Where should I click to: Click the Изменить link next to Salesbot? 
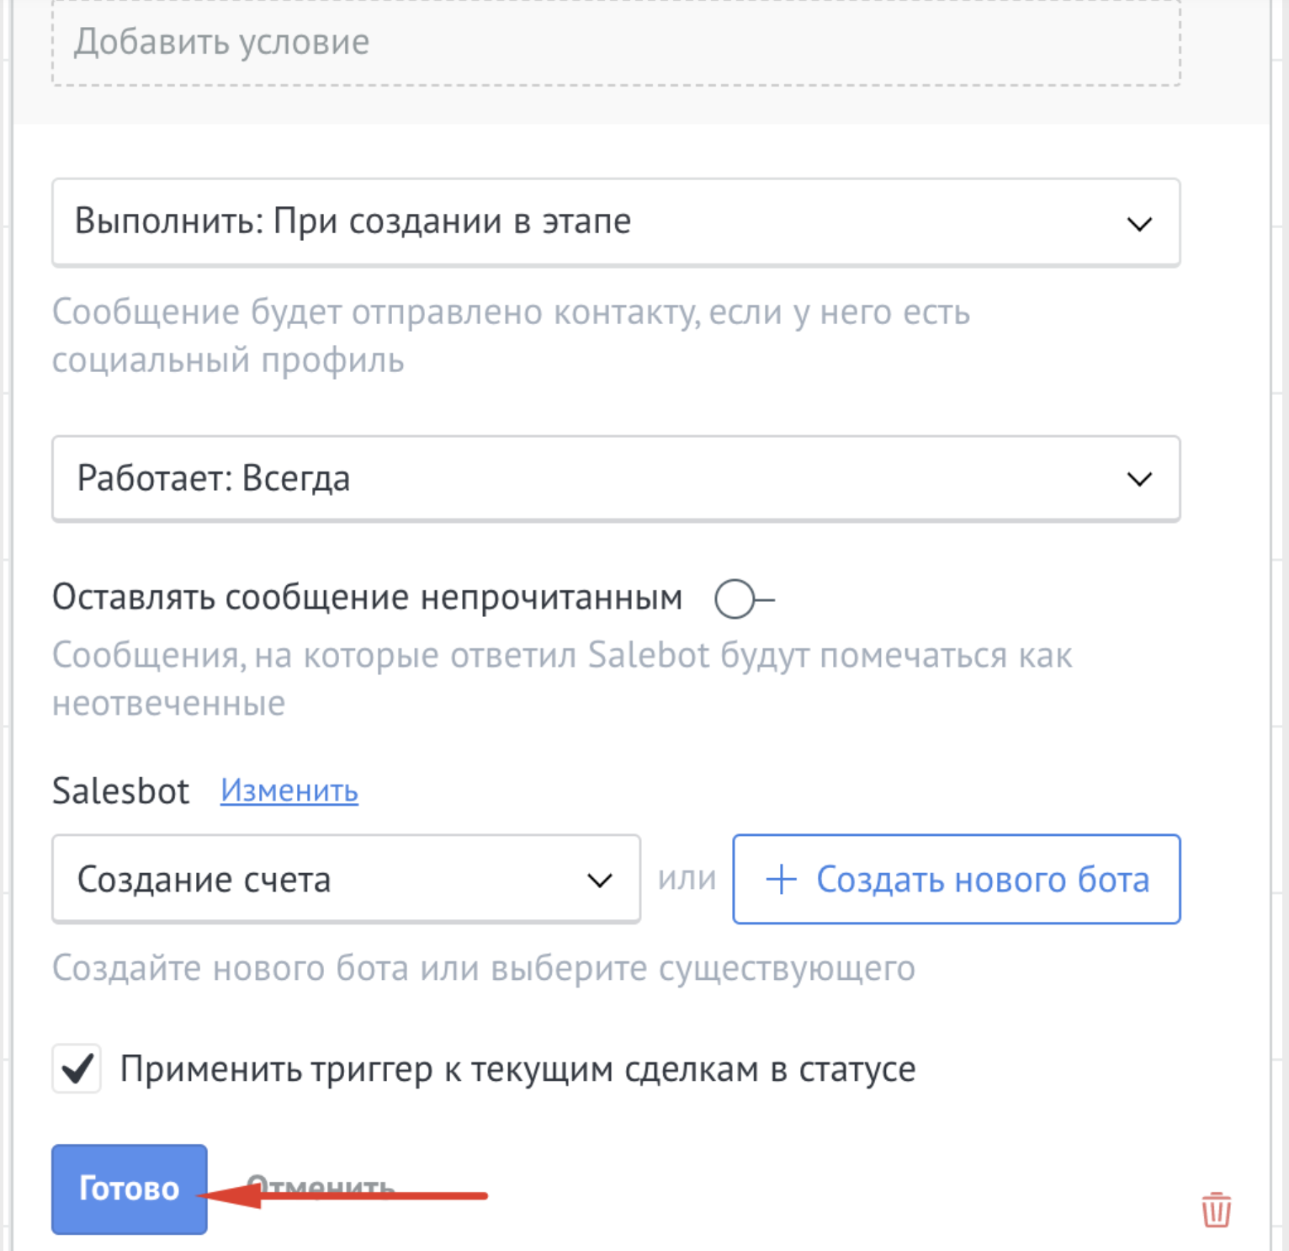289,791
